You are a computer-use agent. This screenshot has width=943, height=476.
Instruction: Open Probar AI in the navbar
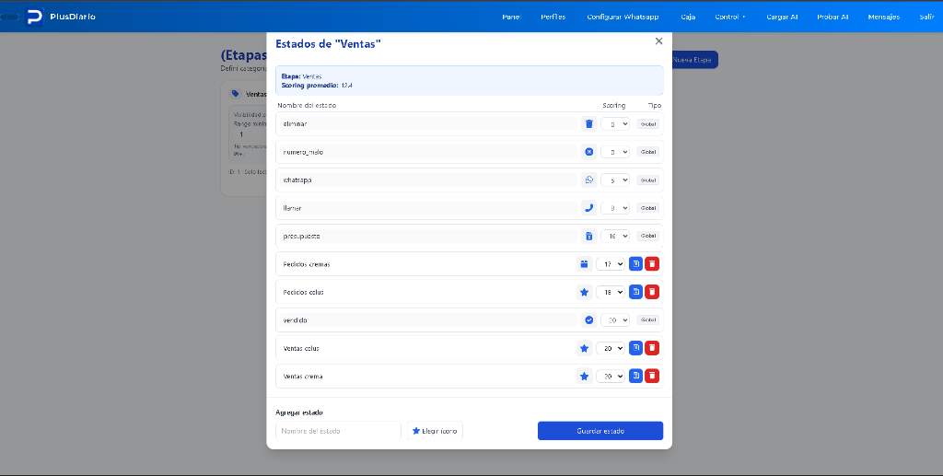click(832, 17)
